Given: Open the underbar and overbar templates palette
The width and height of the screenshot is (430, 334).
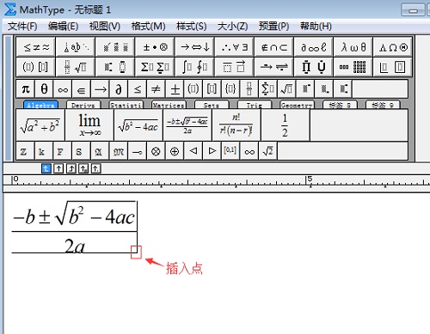Looking at the screenshot, I should pyautogui.click(x=235, y=67).
